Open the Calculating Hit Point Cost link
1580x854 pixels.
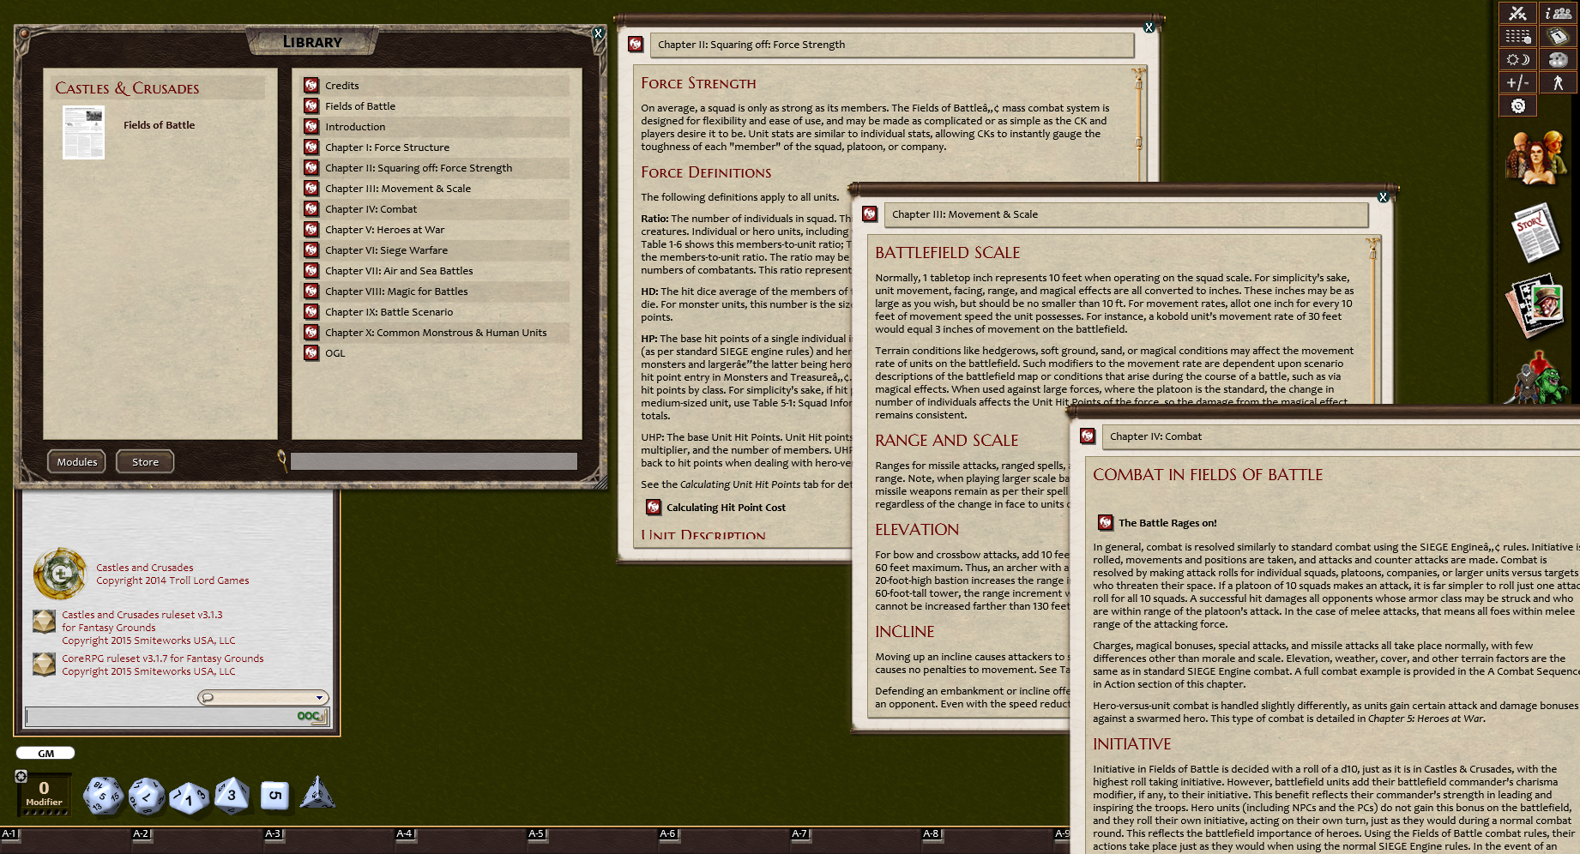(726, 507)
